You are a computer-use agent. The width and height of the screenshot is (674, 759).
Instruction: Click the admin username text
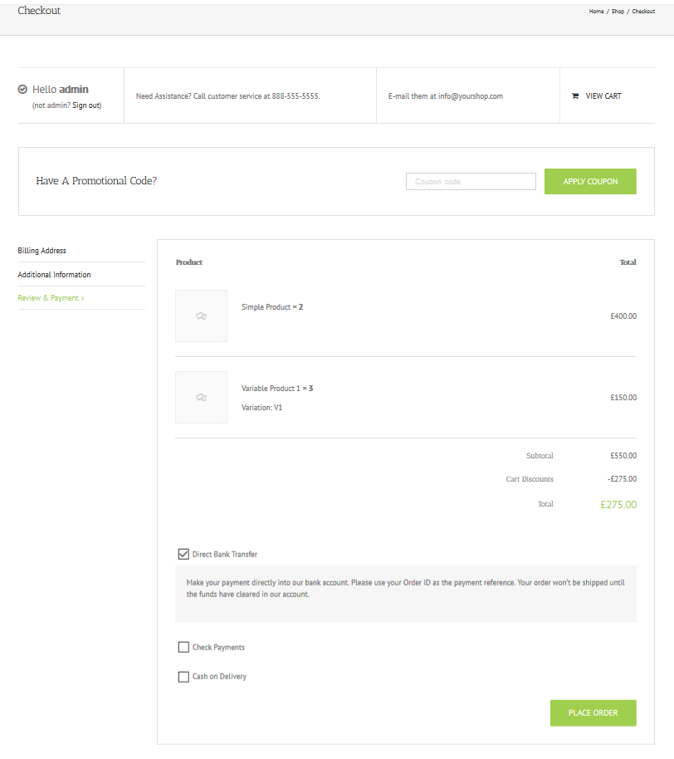coord(74,90)
